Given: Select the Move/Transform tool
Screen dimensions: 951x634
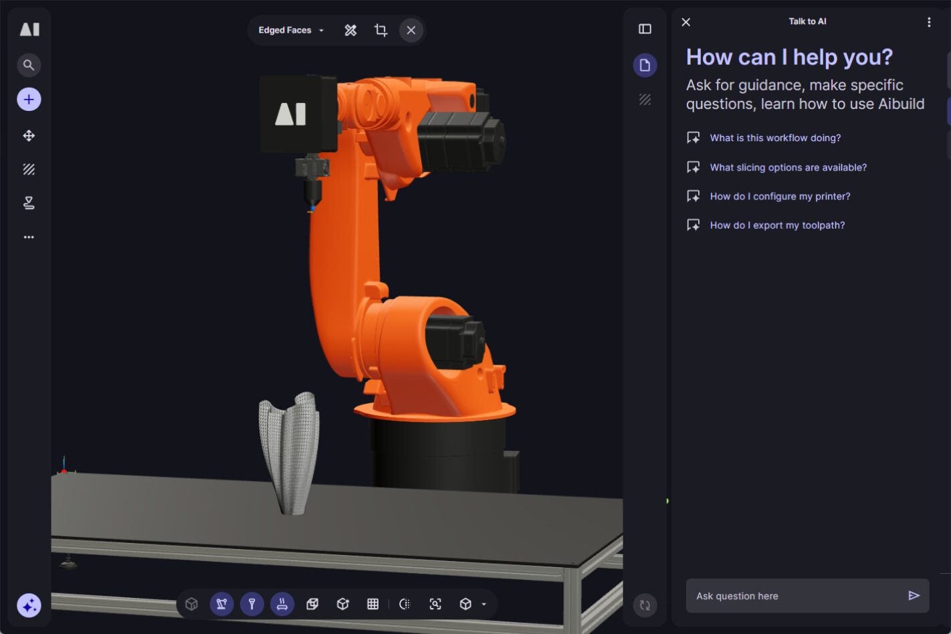Looking at the screenshot, I should point(29,135).
